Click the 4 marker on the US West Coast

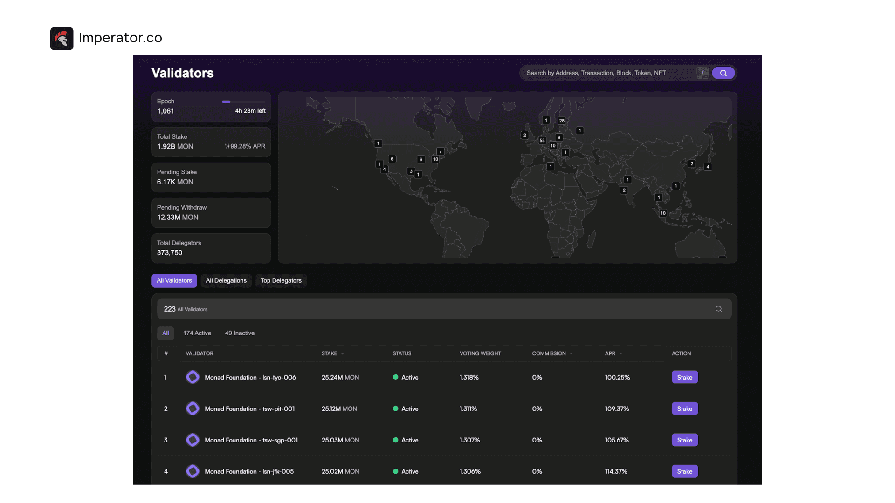(x=384, y=170)
